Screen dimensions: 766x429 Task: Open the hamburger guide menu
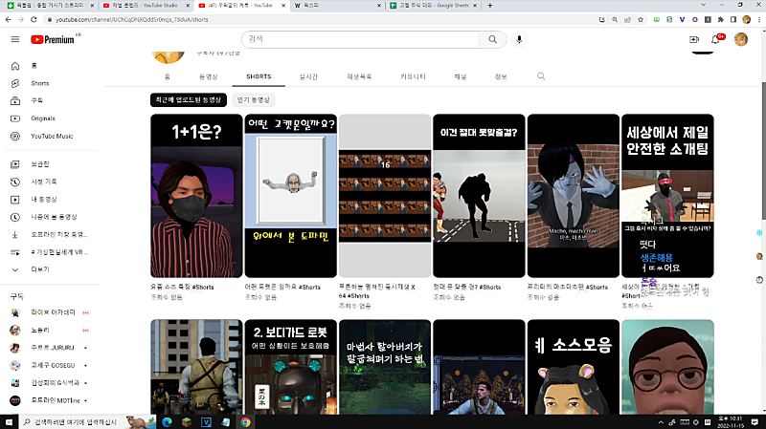coord(14,39)
